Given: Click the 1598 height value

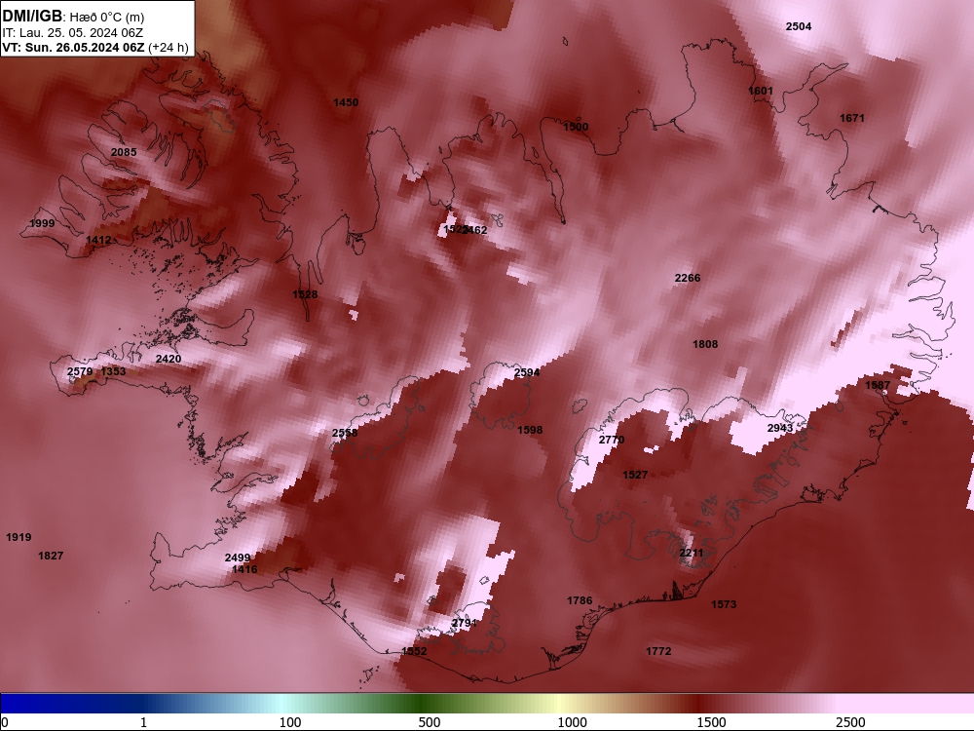Looking at the screenshot, I should tap(530, 430).
